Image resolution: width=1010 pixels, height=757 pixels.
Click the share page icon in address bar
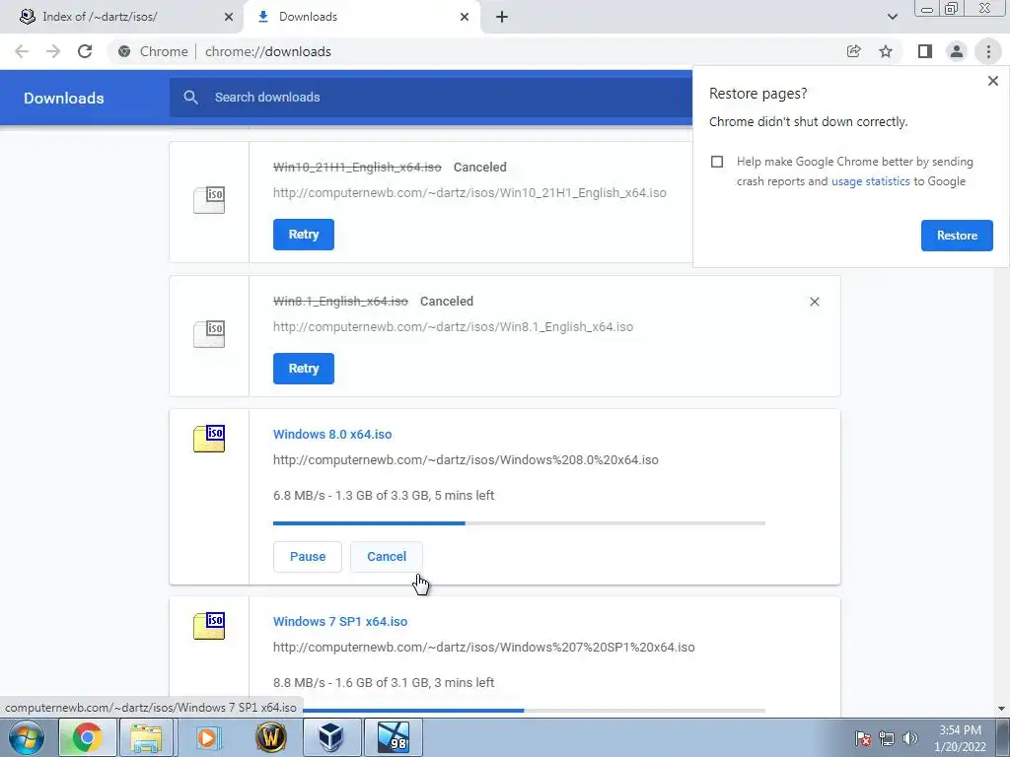pos(854,51)
